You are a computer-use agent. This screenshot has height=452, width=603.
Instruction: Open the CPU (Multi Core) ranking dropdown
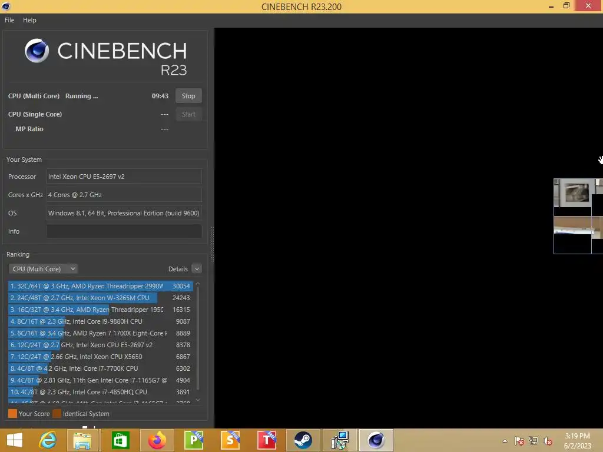coord(43,269)
